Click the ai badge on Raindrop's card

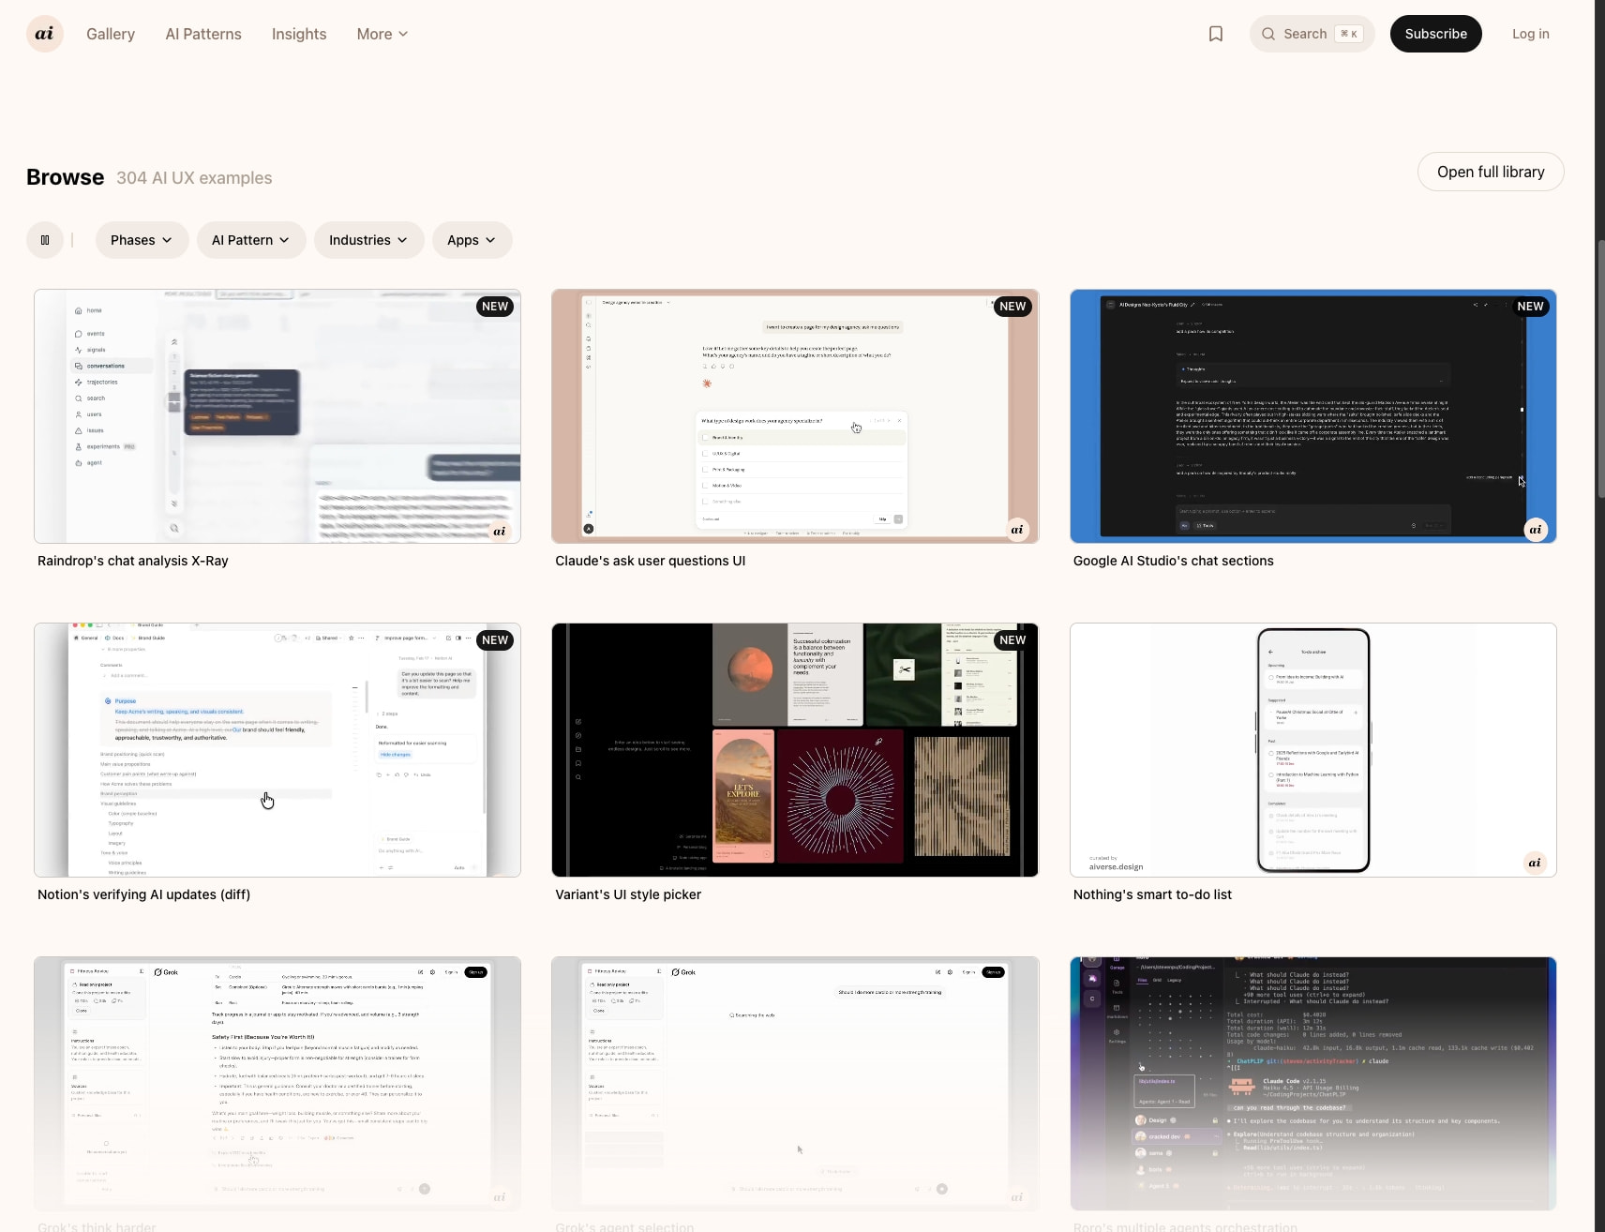[x=500, y=531]
